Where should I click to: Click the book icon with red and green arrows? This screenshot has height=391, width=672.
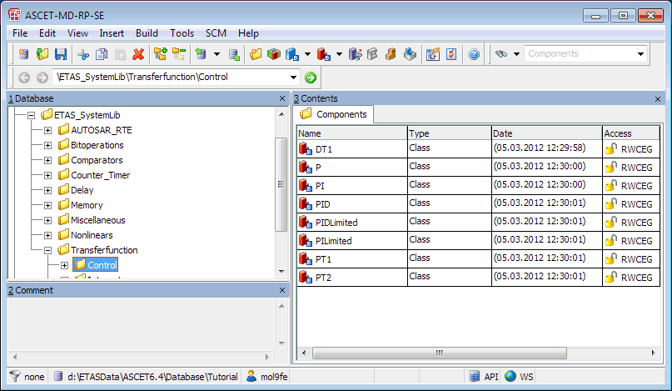356,54
